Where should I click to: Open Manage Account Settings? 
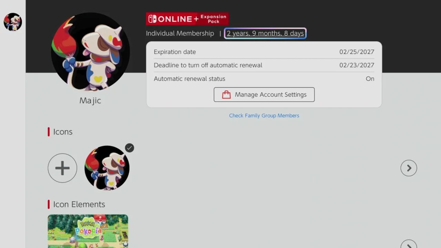pos(264,94)
